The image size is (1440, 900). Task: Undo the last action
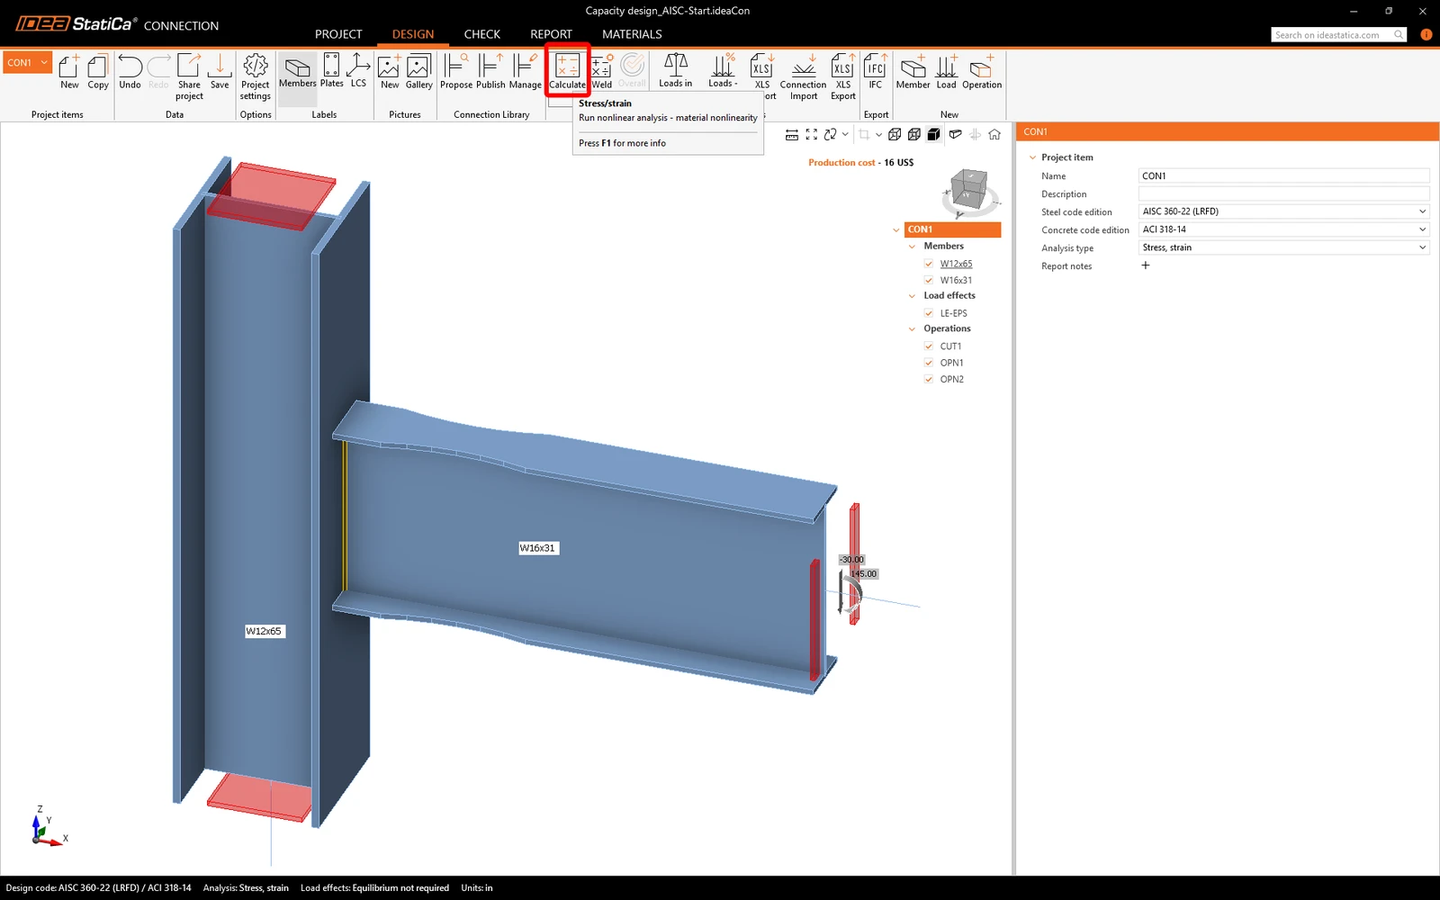(130, 71)
